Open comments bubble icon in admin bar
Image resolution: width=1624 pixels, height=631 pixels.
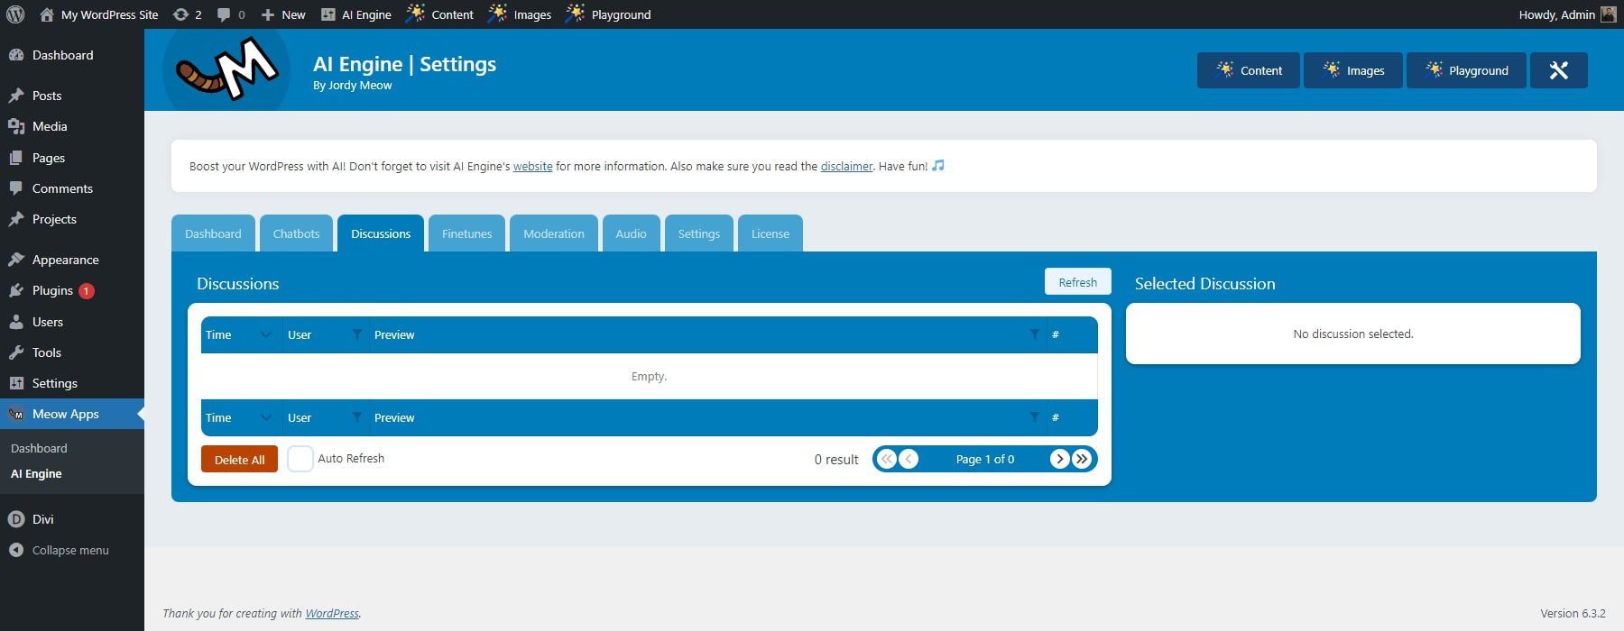(x=230, y=14)
